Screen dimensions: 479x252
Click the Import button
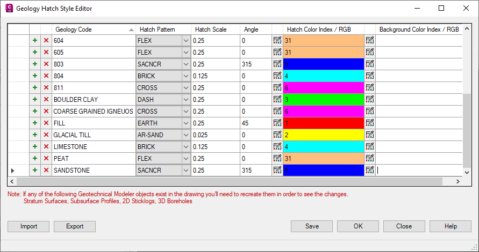[x=28, y=226]
